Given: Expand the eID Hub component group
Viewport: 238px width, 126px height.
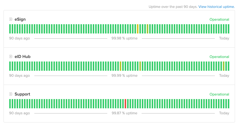Looking at the screenshot, I should (x=11, y=57).
